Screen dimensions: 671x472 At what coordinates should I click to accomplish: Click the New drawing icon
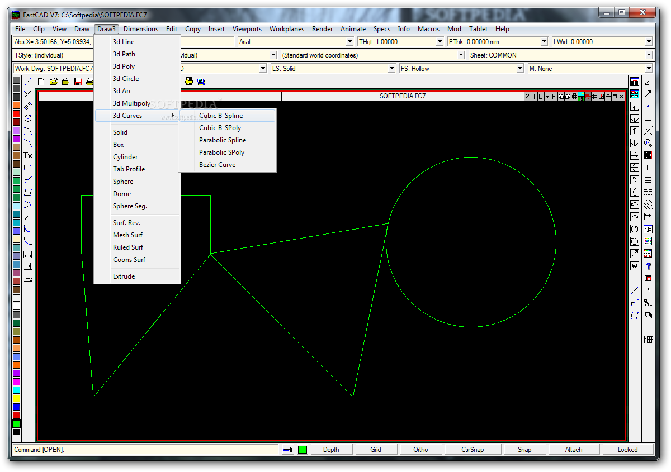point(41,82)
